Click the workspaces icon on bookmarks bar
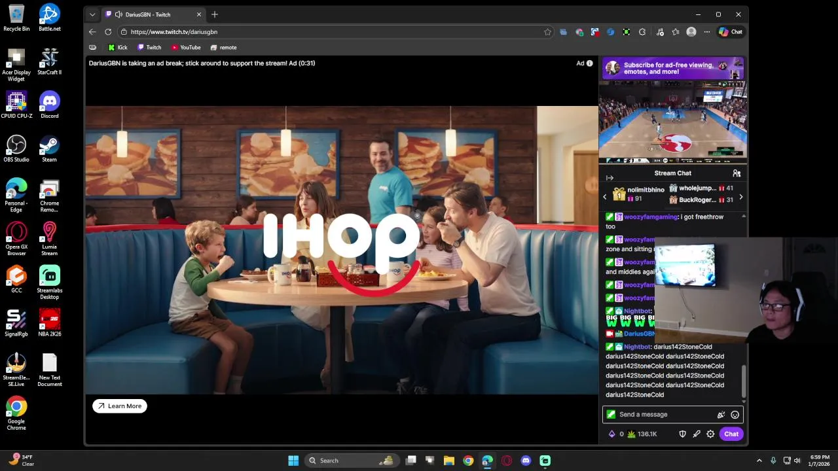The image size is (838, 471). [92, 47]
